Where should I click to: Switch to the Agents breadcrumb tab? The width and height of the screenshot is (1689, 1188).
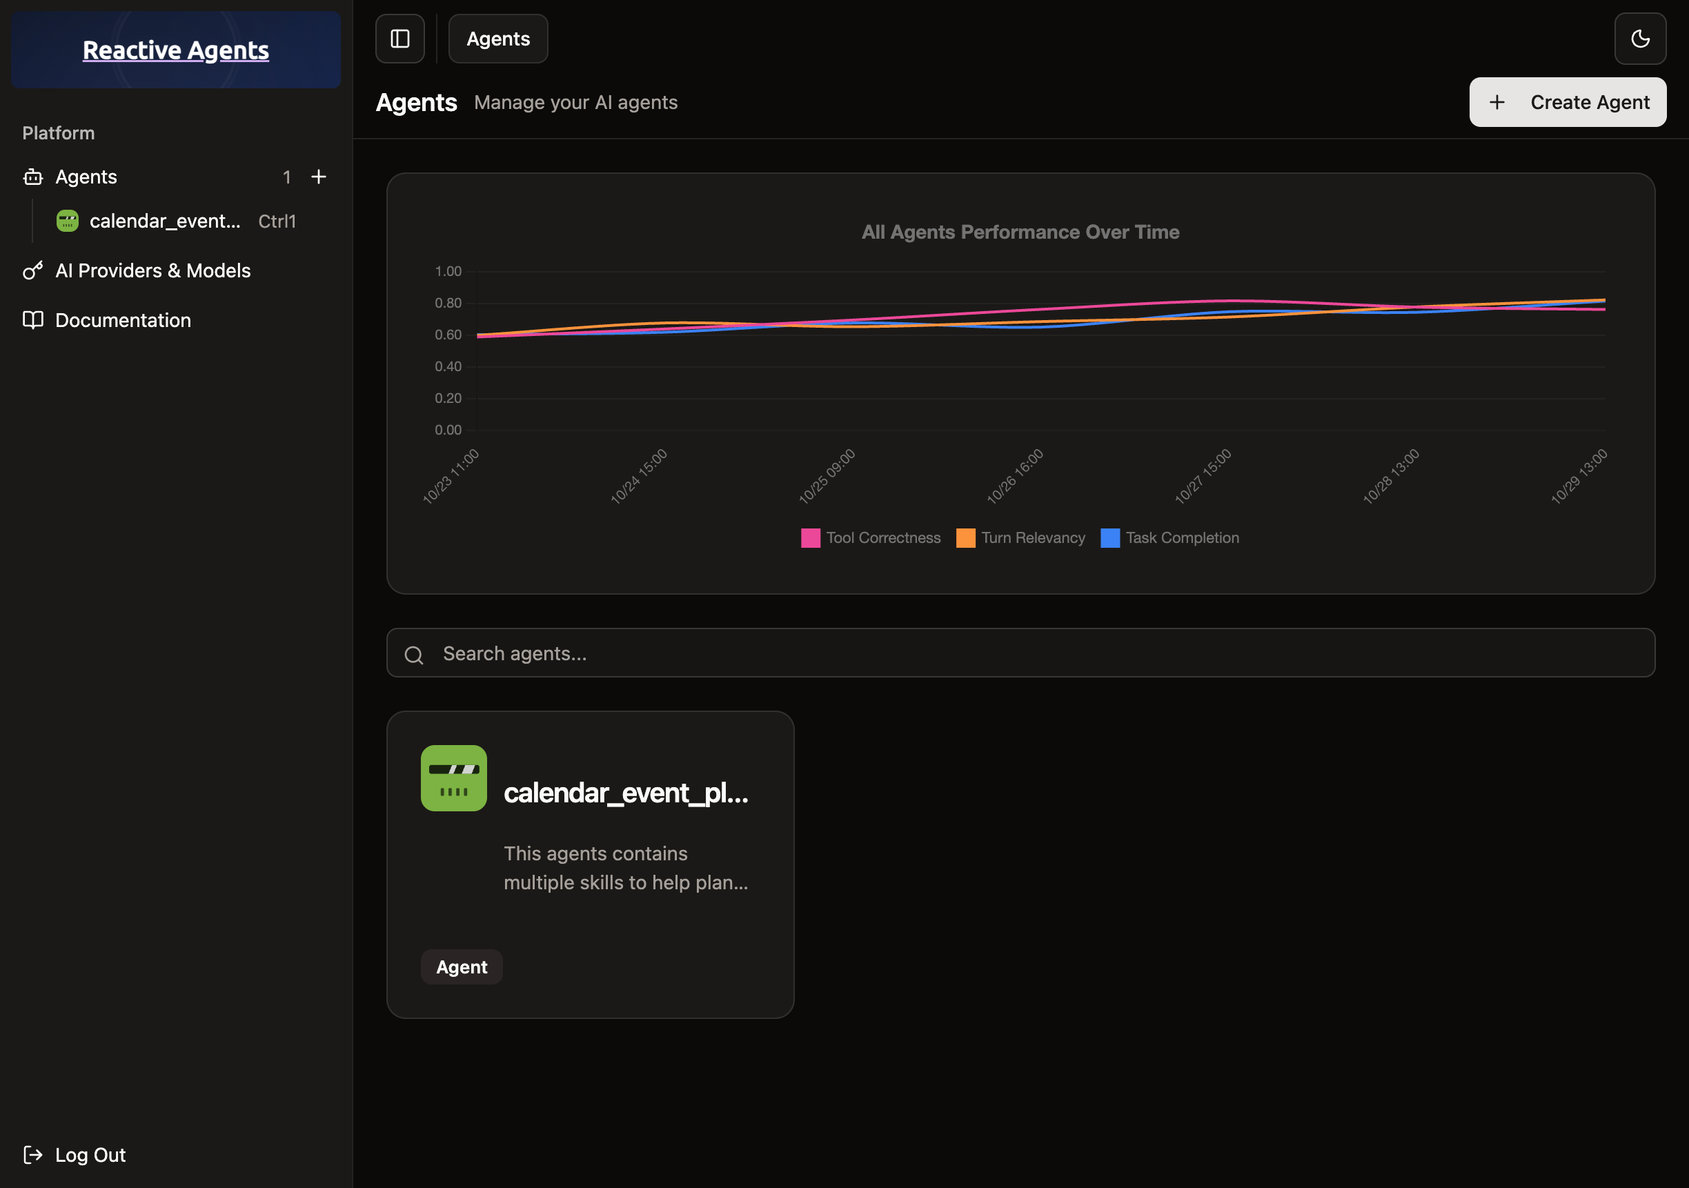click(497, 38)
